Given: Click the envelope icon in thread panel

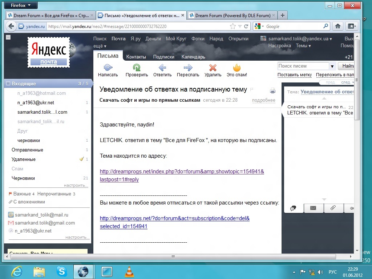Looking at the screenshot, I should [x=313, y=208].
